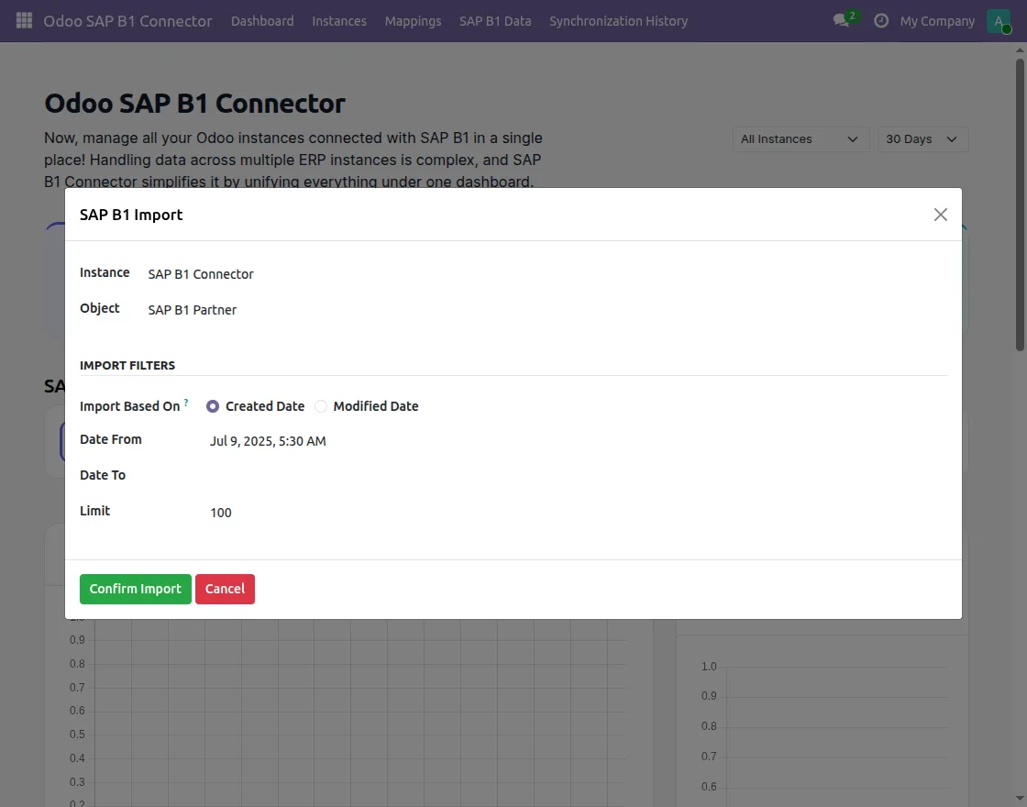
Task: Open the SAP B1 Data menu
Action: point(495,21)
